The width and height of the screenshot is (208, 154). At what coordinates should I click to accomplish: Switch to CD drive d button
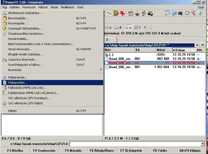(x=118, y=27)
